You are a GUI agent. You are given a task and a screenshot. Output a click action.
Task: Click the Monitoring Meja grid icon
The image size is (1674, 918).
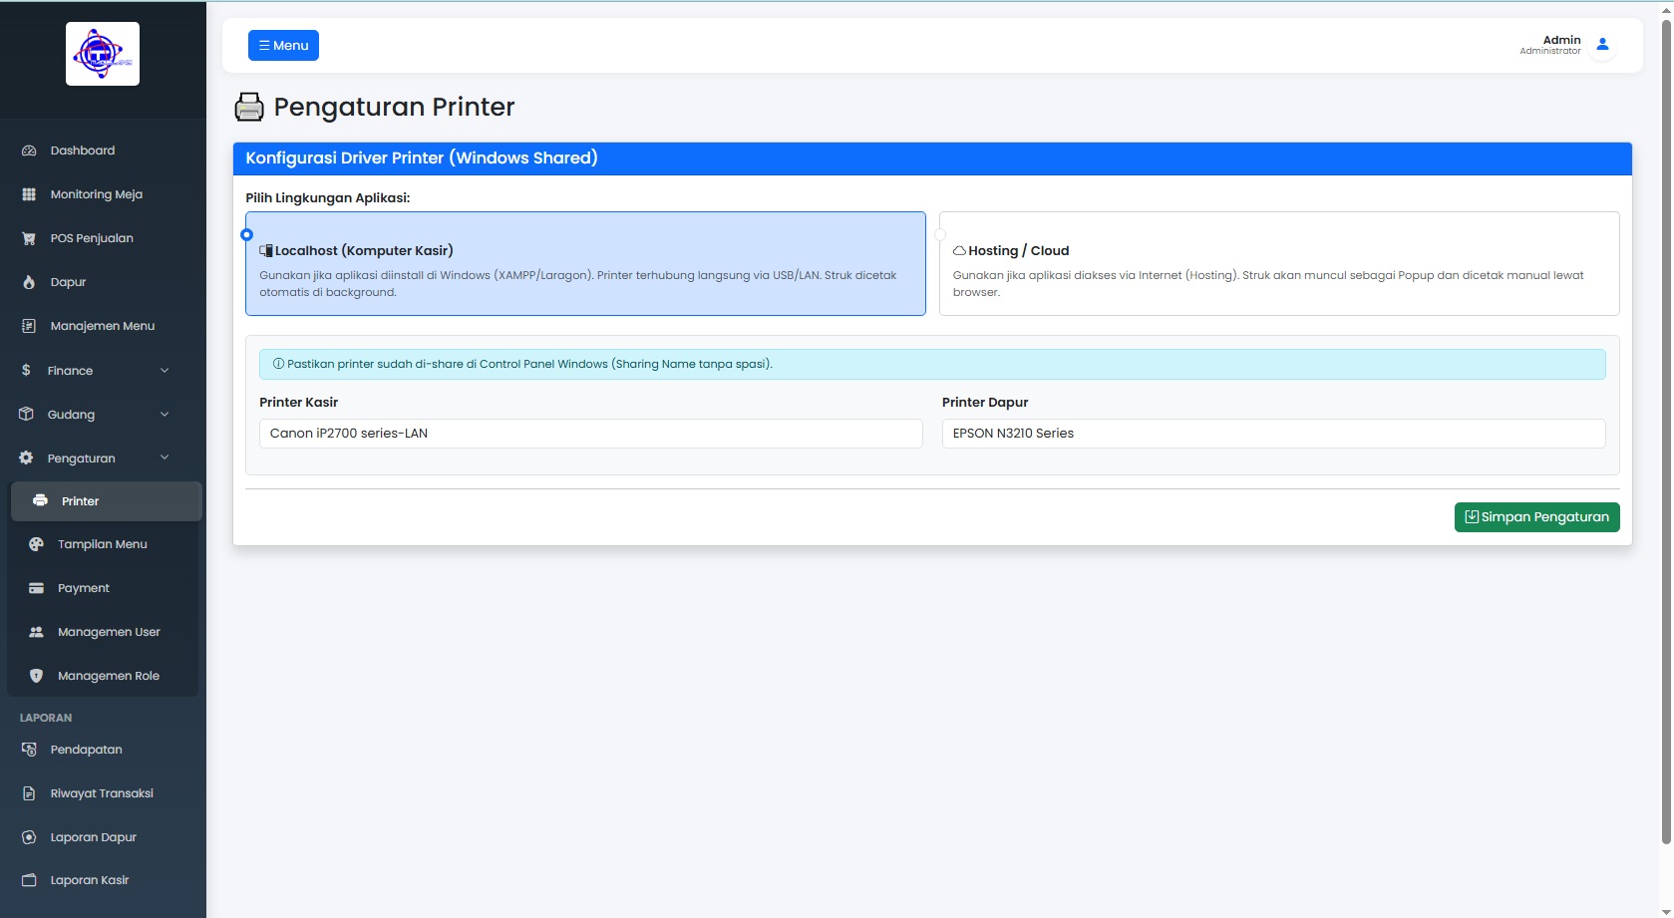click(x=29, y=194)
